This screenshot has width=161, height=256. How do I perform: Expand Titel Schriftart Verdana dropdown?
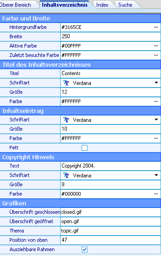point(156,83)
